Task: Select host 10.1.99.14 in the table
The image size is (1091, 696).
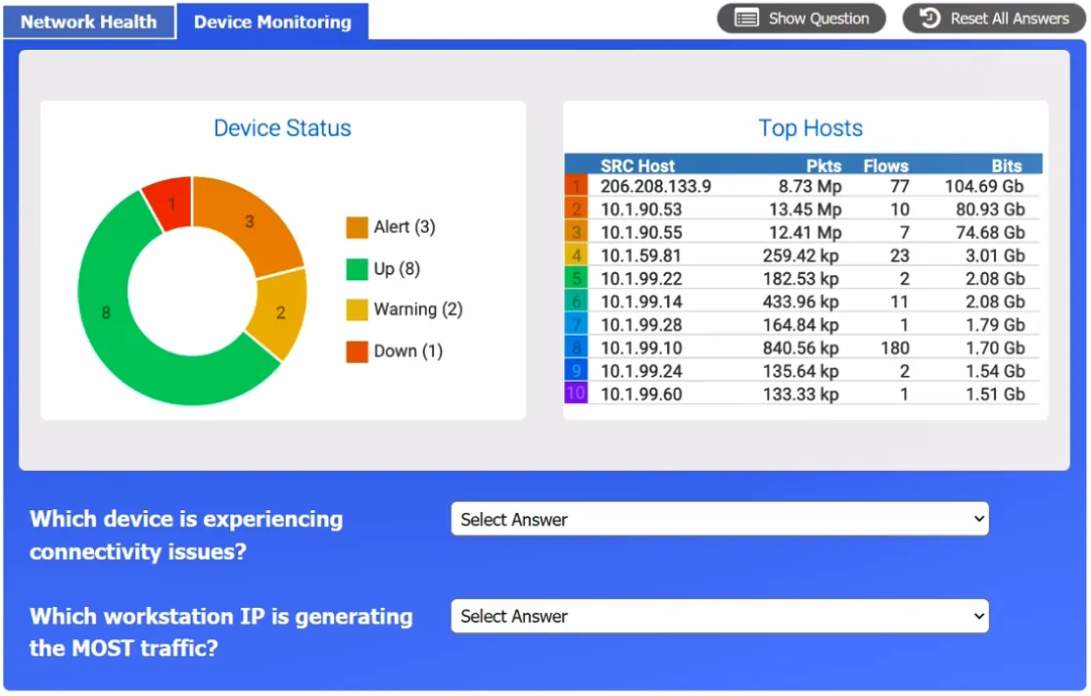Action: [x=641, y=302]
